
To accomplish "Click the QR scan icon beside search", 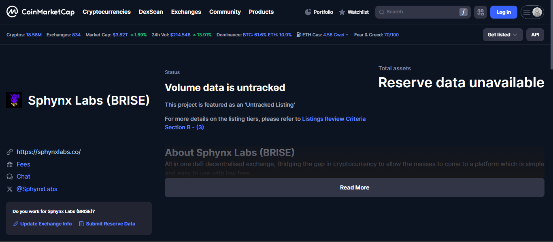I will pos(481,12).
